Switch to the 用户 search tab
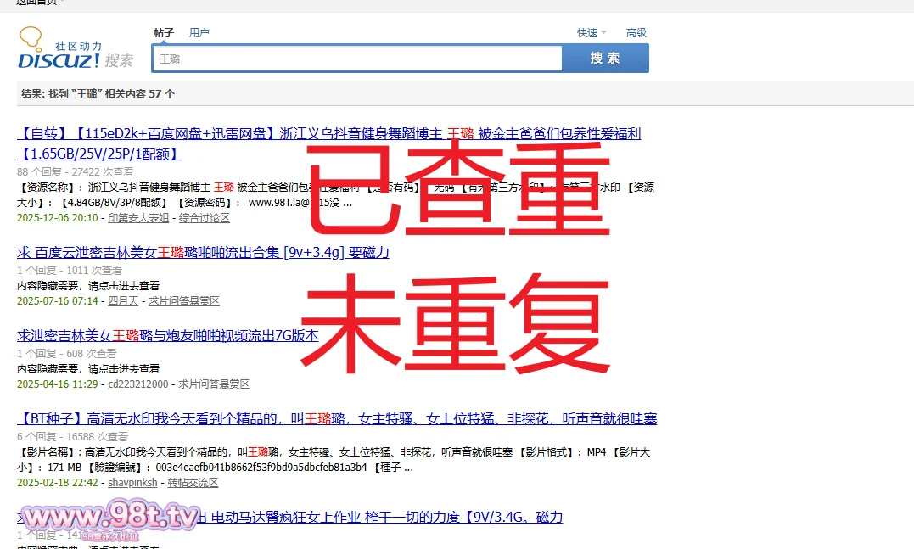The height and width of the screenshot is (549, 914). pyautogui.click(x=199, y=33)
